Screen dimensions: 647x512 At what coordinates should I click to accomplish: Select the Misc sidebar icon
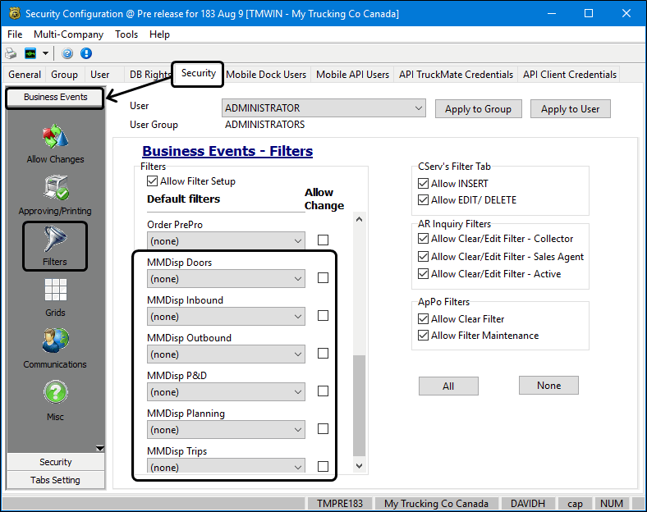(55, 400)
